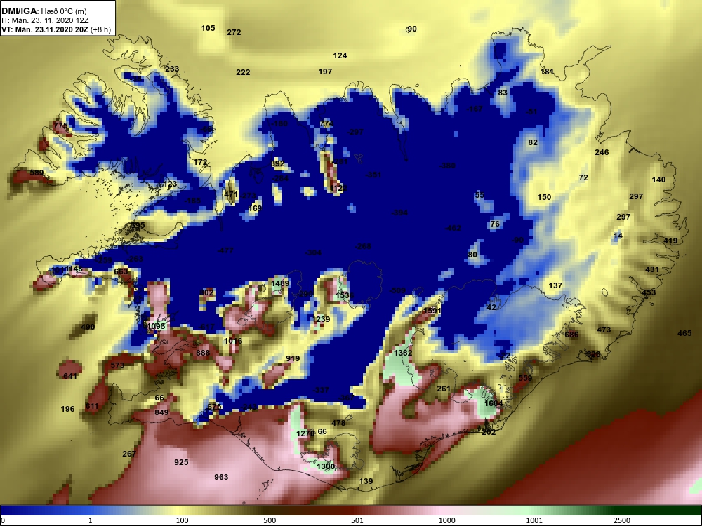
Task: Select the map value 150
Action: [x=544, y=197]
